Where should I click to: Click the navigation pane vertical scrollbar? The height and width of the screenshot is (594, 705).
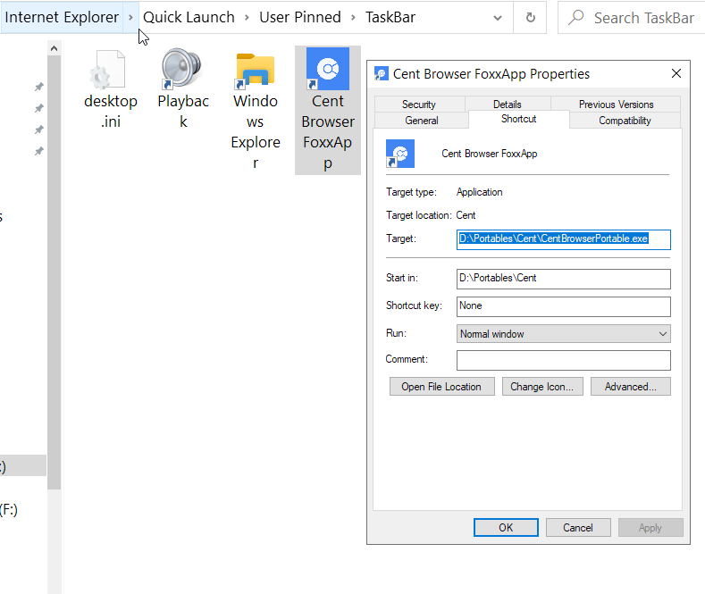tap(54, 272)
